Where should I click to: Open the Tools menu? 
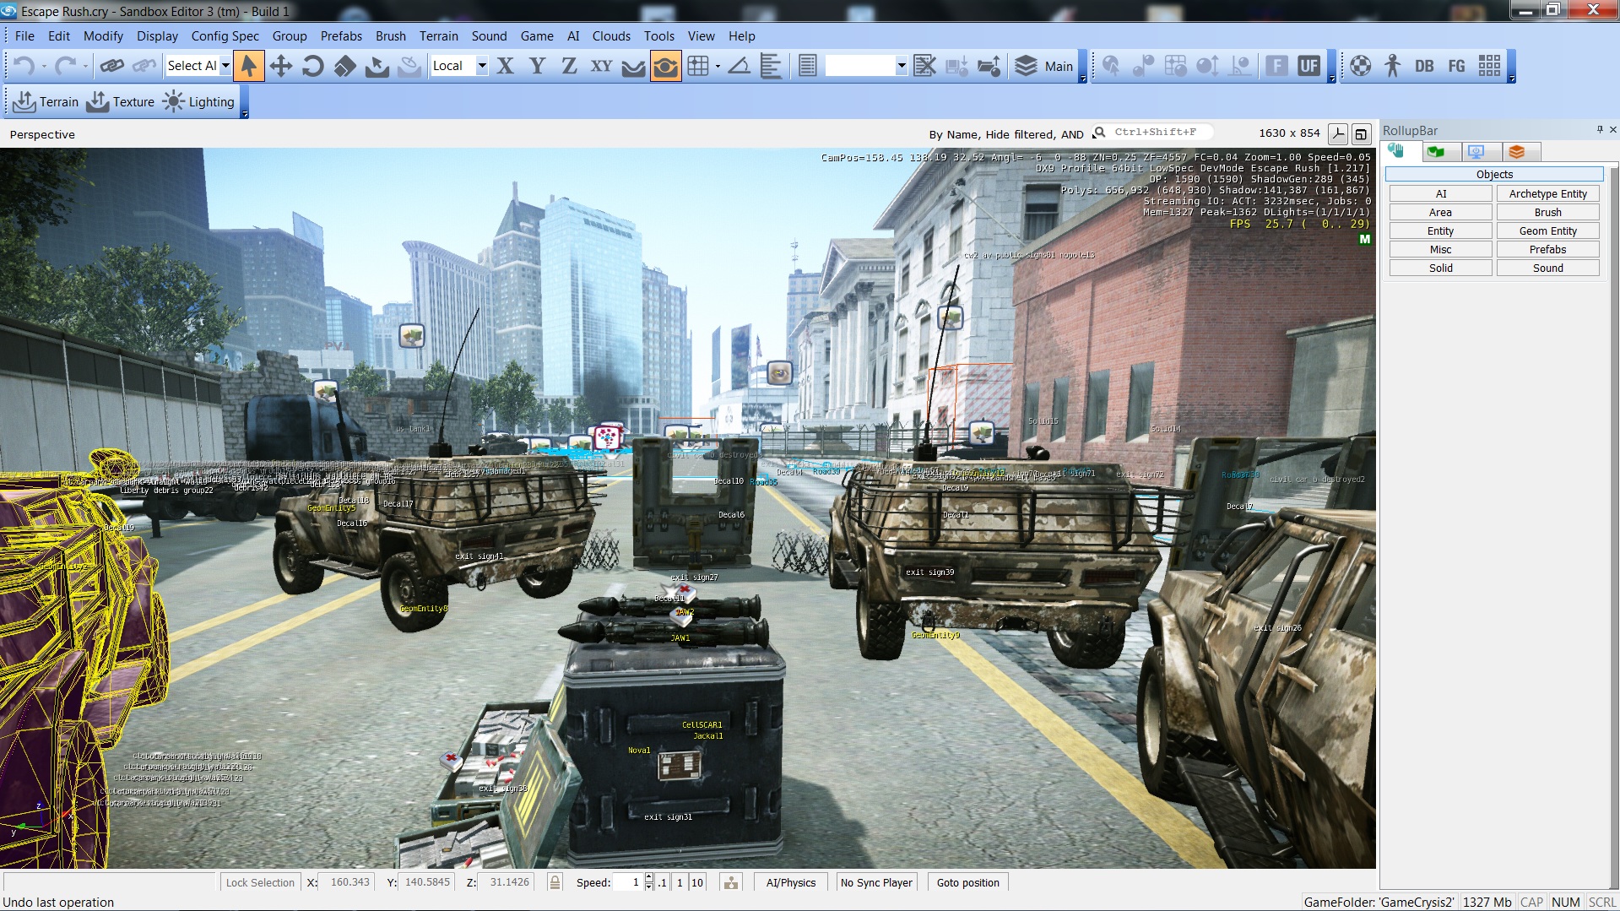click(658, 36)
